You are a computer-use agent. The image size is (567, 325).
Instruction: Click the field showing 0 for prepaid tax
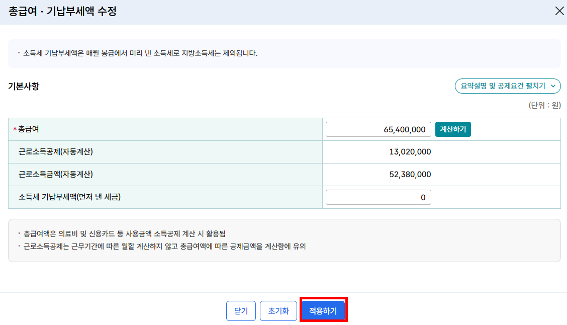coord(378,197)
